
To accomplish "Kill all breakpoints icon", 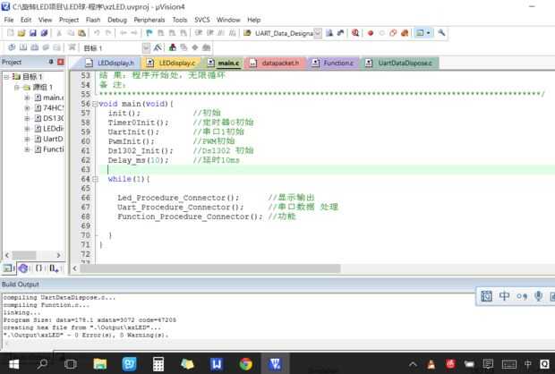I will tap(405, 33).
